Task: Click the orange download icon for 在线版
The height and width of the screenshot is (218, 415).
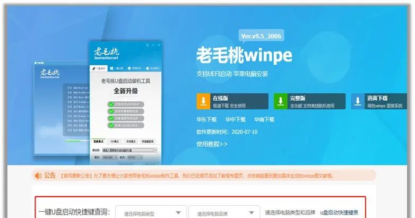Action: click(203, 101)
